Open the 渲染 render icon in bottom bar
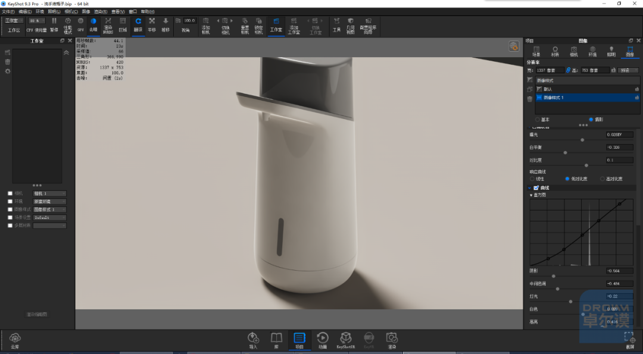This screenshot has height=354, width=643. pyautogui.click(x=392, y=341)
